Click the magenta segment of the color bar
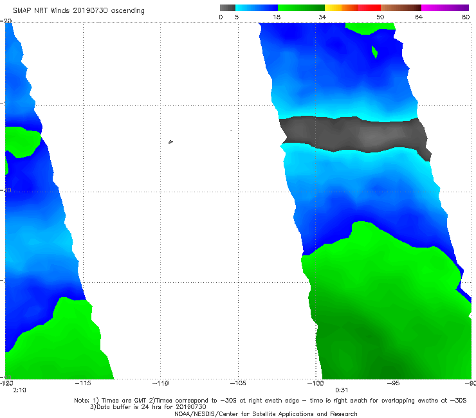Viewport: 476px width, 418px height. pos(445,8)
